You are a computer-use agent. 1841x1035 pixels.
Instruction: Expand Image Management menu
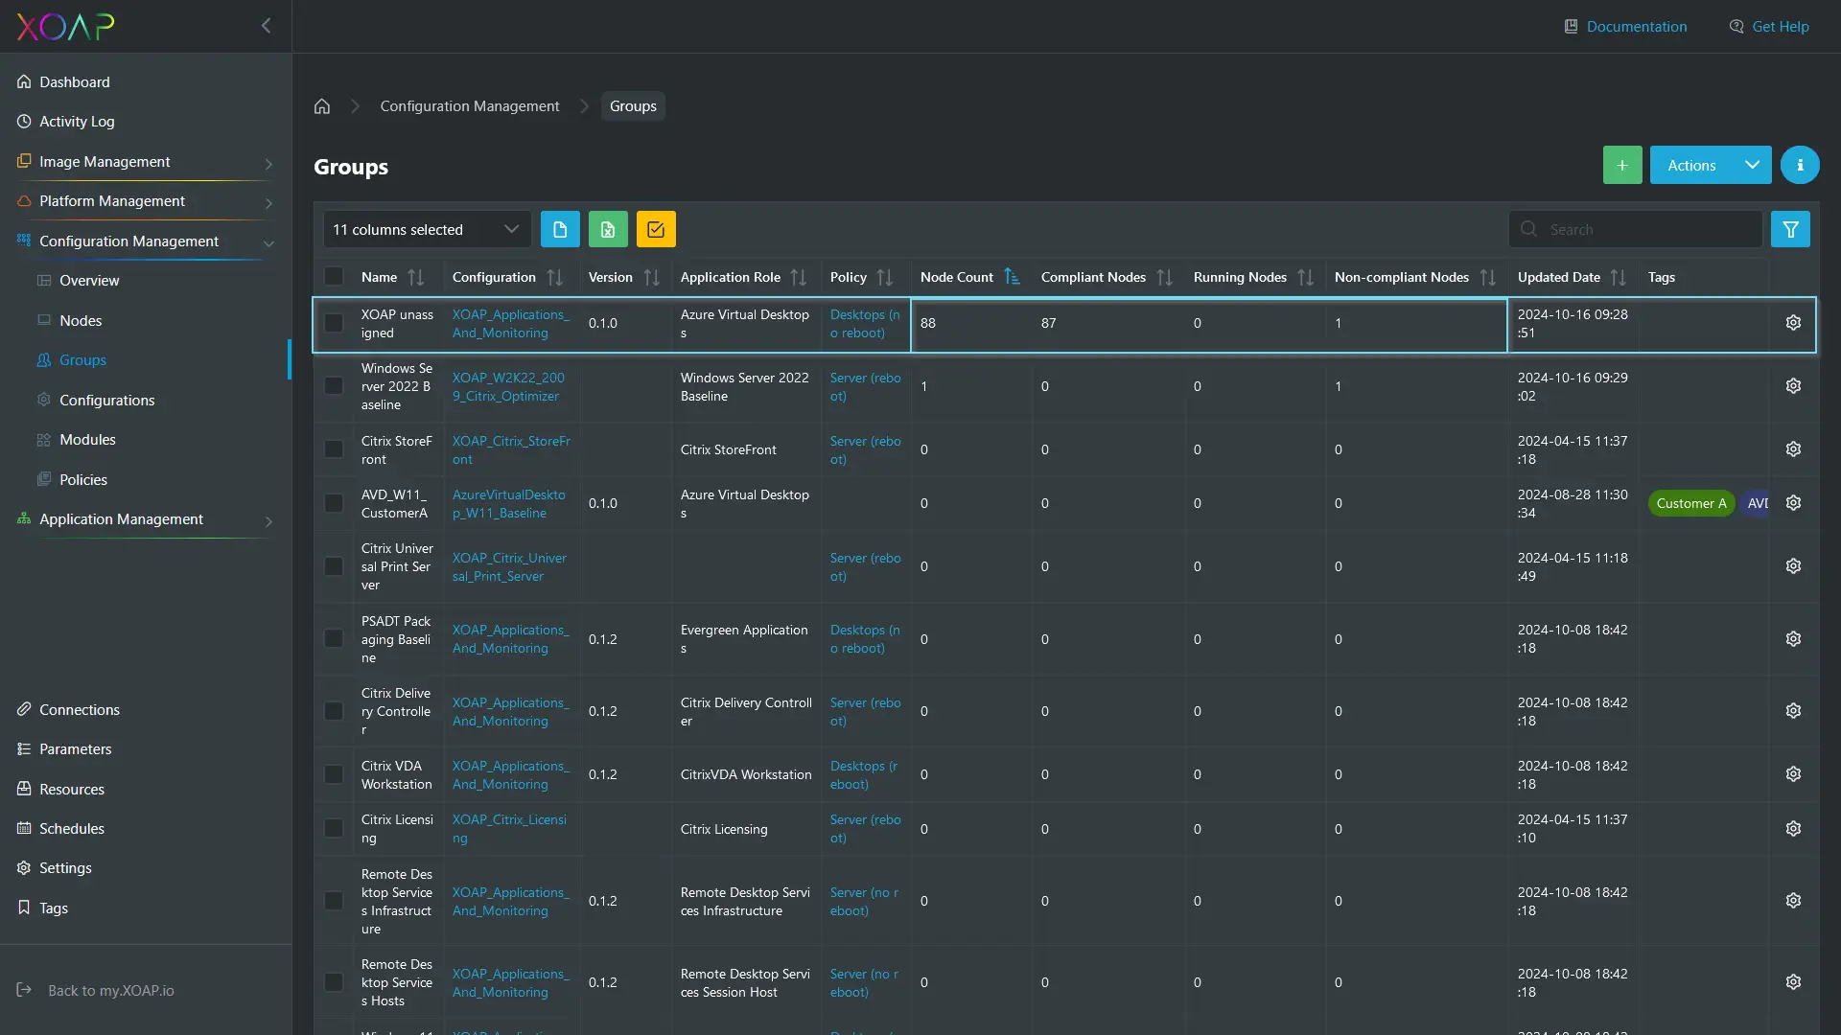[x=144, y=162]
